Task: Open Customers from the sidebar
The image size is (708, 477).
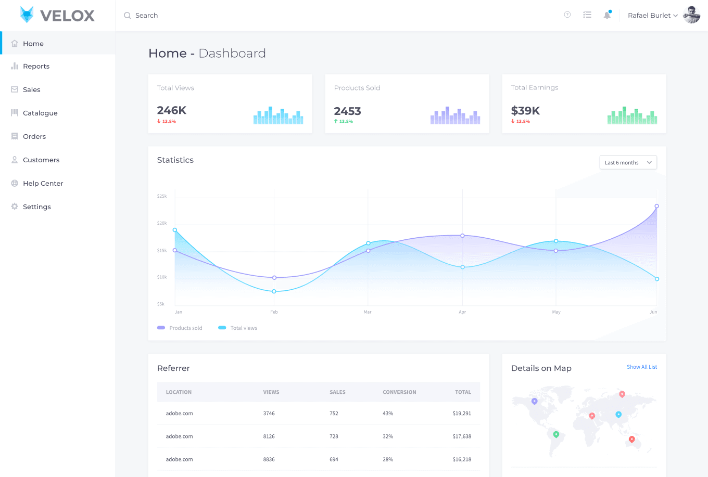Action: (41, 160)
